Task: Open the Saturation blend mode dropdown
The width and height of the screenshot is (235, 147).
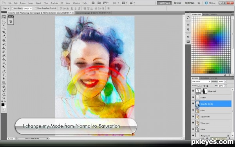Action: click(x=201, y=82)
